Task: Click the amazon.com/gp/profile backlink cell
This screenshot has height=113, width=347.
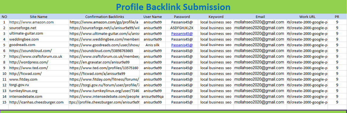Action: 104,22
